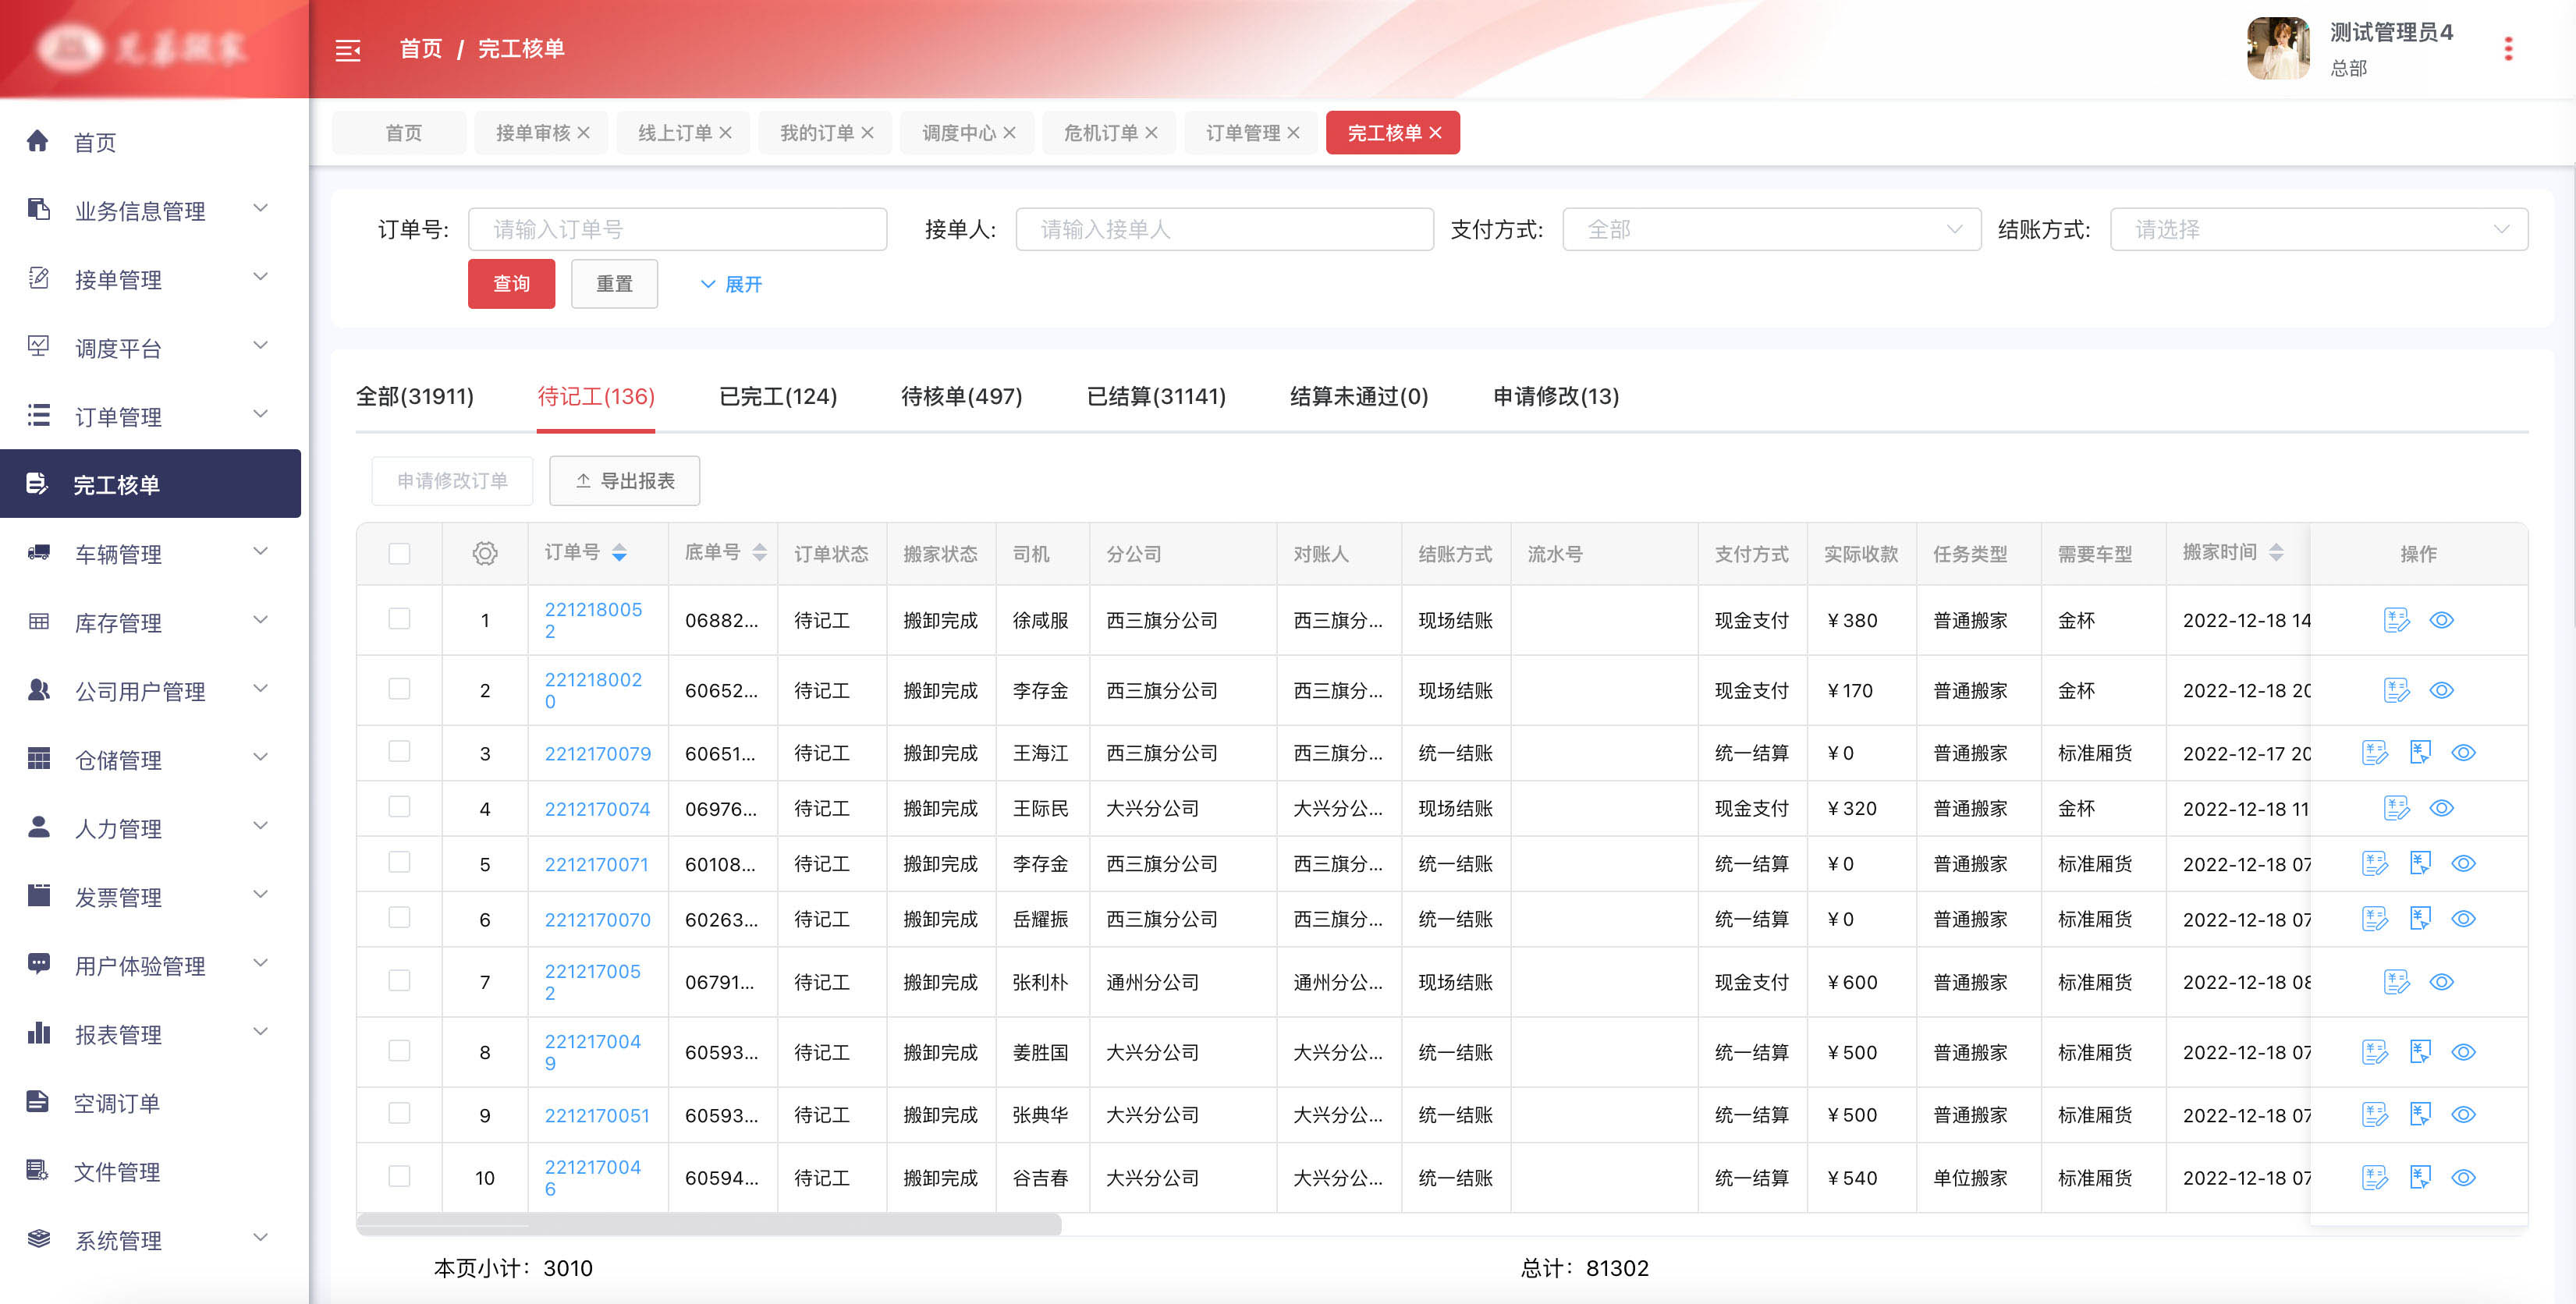
Task: Click the record-work icon for order 2212170051
Action: pos(2374,1114)
